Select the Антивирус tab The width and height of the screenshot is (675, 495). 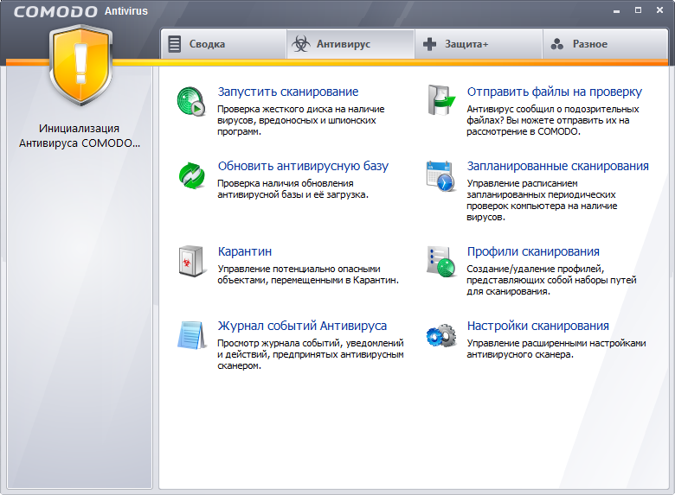coord(350,44)
